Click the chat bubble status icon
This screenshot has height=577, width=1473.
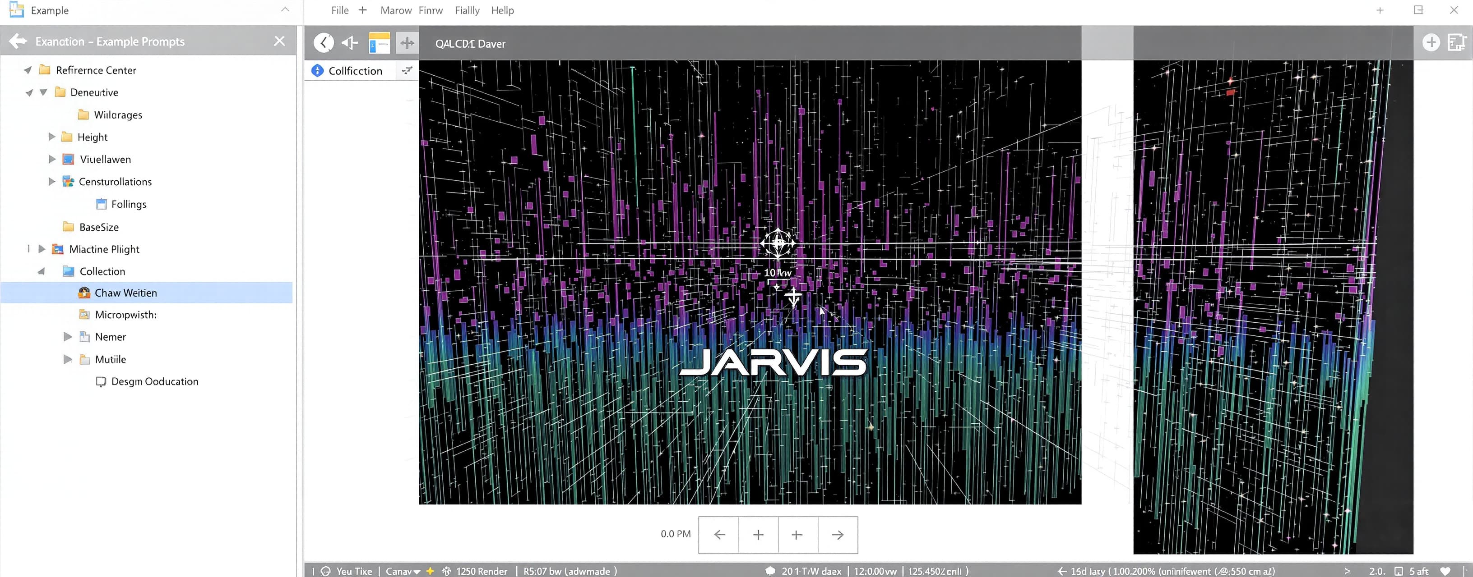(x=770, y=571)
